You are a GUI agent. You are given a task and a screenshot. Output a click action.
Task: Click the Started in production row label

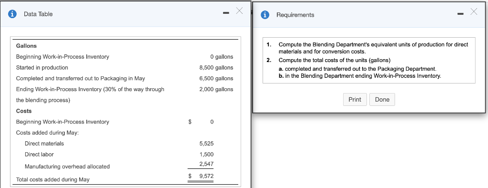[x=42, y=67]
